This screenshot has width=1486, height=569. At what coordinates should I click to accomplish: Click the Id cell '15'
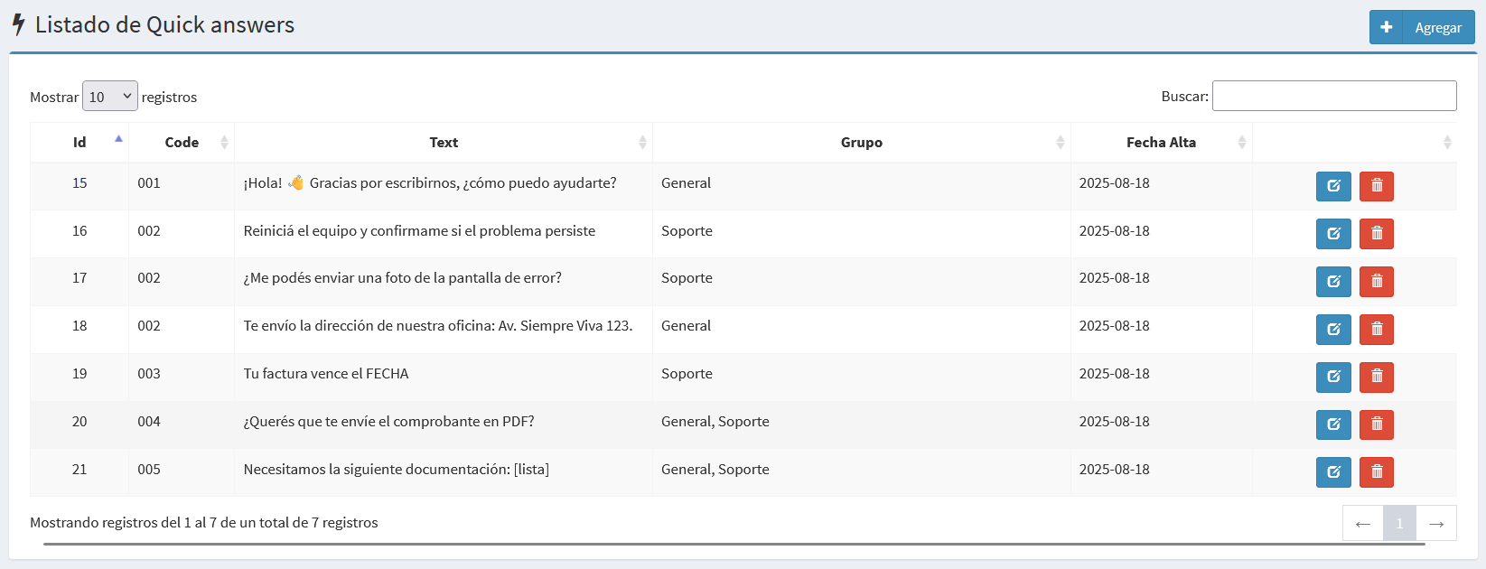(x=79, y=183)
